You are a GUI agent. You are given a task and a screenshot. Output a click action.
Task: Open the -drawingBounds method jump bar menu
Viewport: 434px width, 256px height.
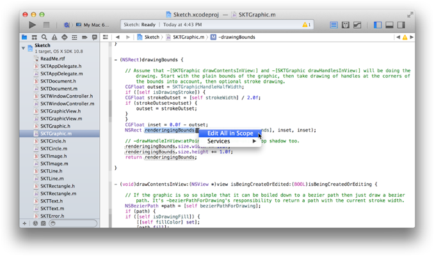[x=233, y=37]
